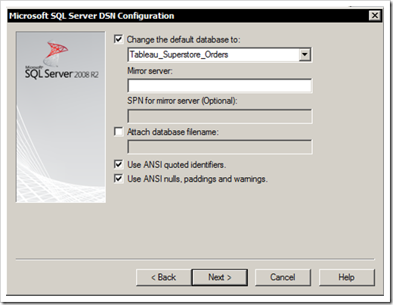This screenshot has height=305, width=393.
Task: Click into the Mirror server input field
Action: (x=220, y=86)
